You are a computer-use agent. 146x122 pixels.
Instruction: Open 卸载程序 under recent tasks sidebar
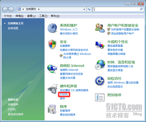[13, 104]
